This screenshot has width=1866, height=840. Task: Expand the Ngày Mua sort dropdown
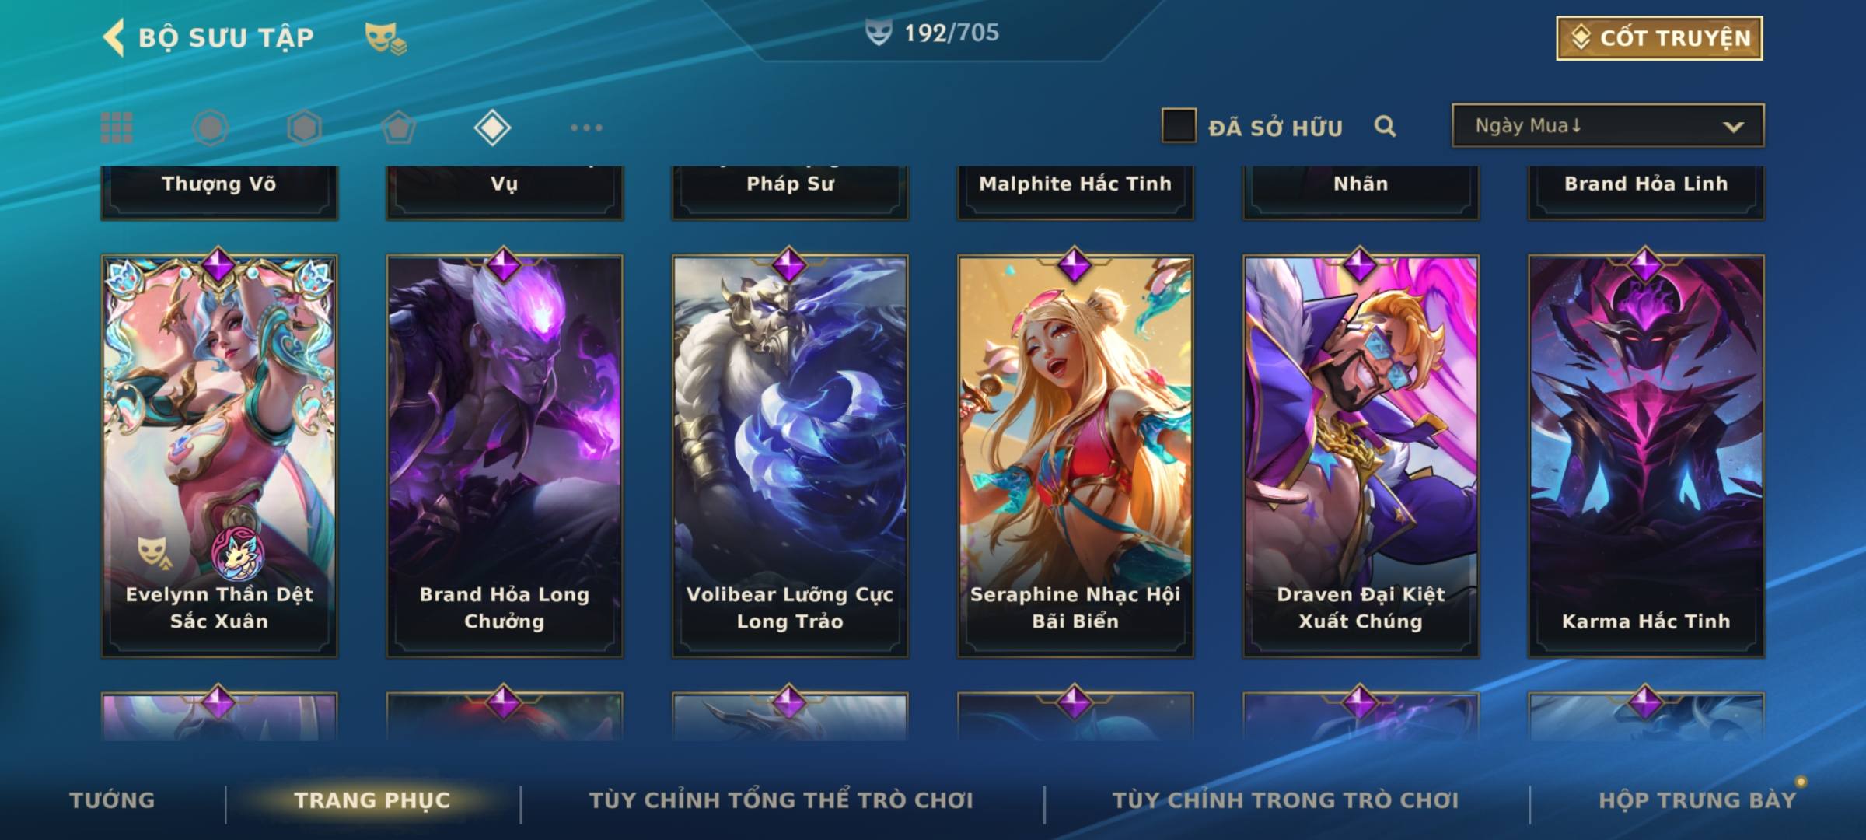[x=1608, y=125]
